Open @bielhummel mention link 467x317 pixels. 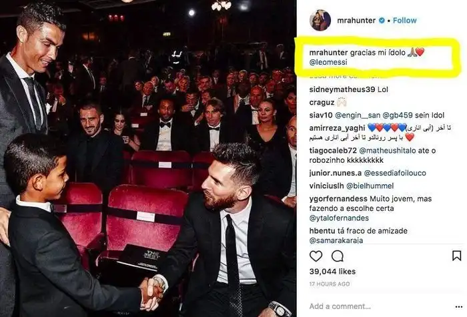click(x=370, y=186)
